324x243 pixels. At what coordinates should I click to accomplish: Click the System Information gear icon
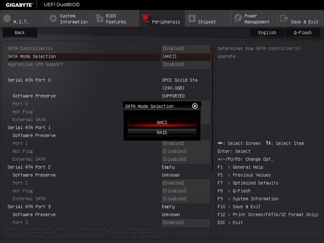tap(53, 18)
